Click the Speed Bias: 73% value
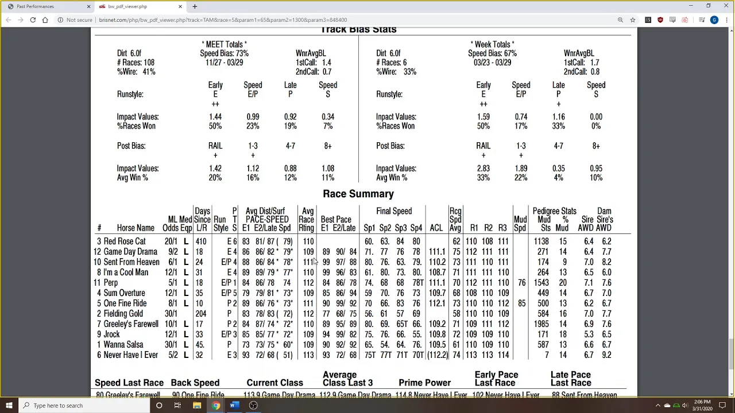The image size is (735, 413). pyautogui.click(x=224, y=53)
